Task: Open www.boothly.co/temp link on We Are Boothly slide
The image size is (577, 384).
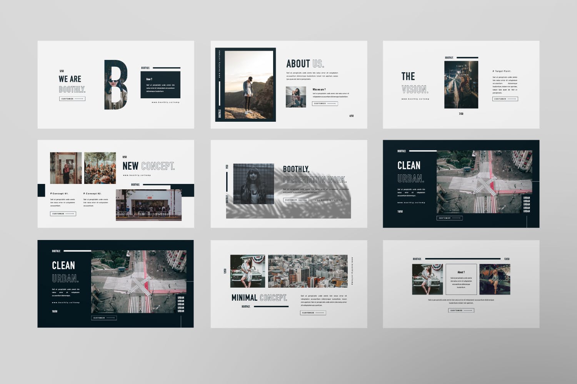Action: click(165, 102)
